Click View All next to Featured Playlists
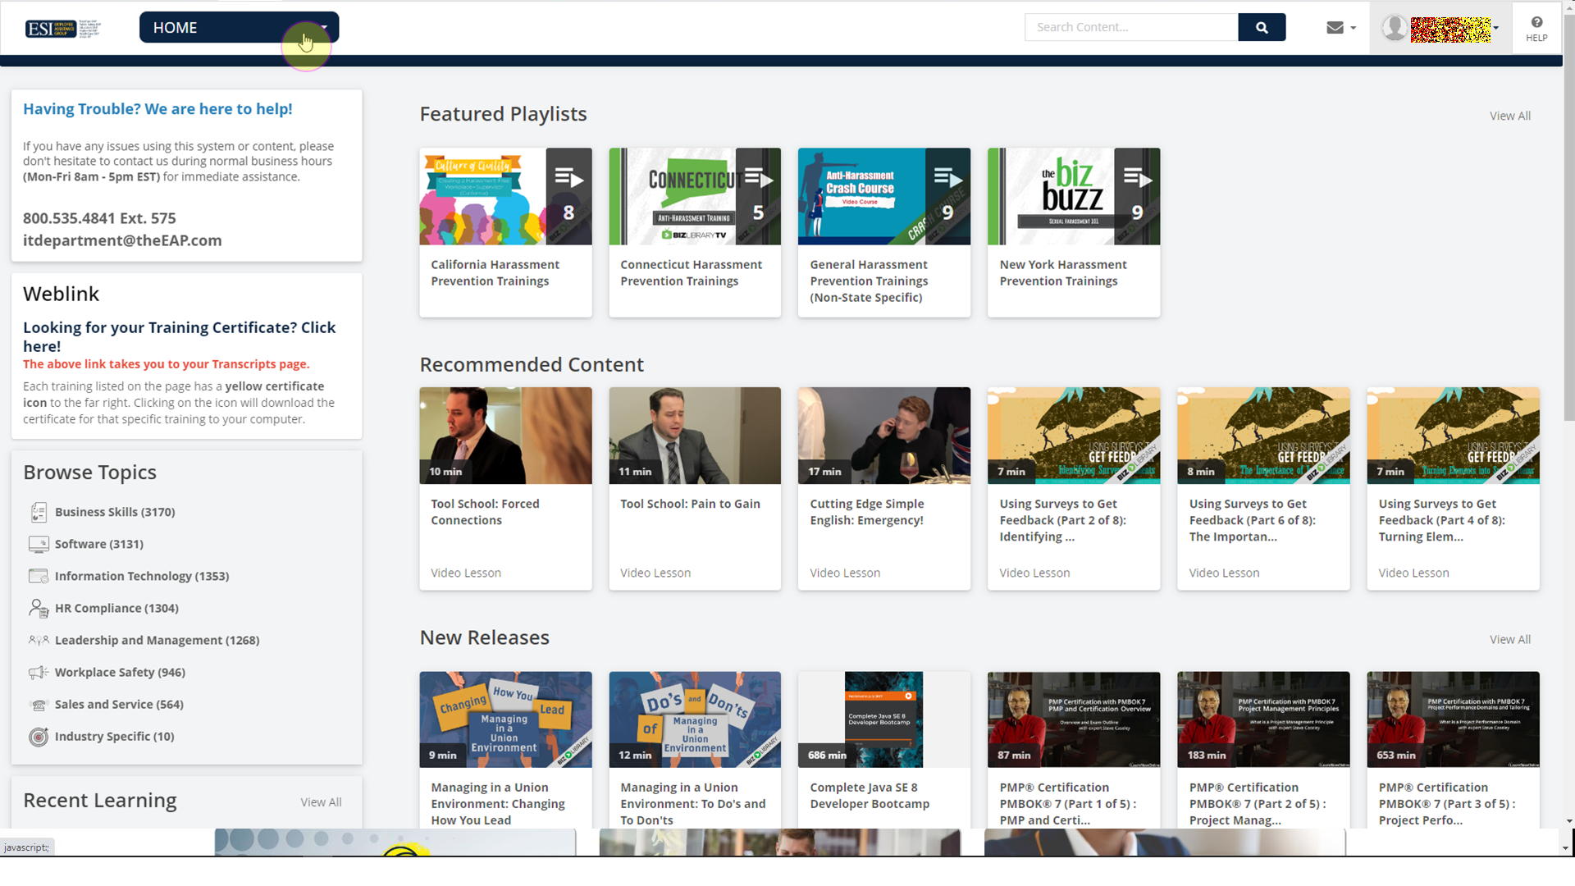 pyautogui.click(x=1509, y=116)
